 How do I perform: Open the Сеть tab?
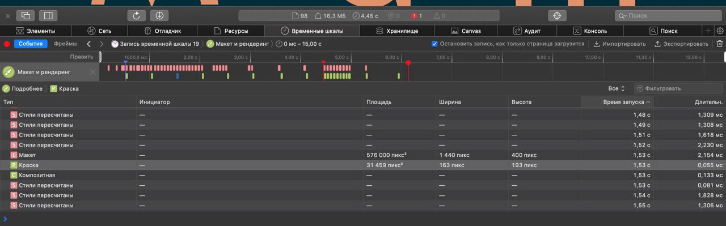click(x=100, y=31)
